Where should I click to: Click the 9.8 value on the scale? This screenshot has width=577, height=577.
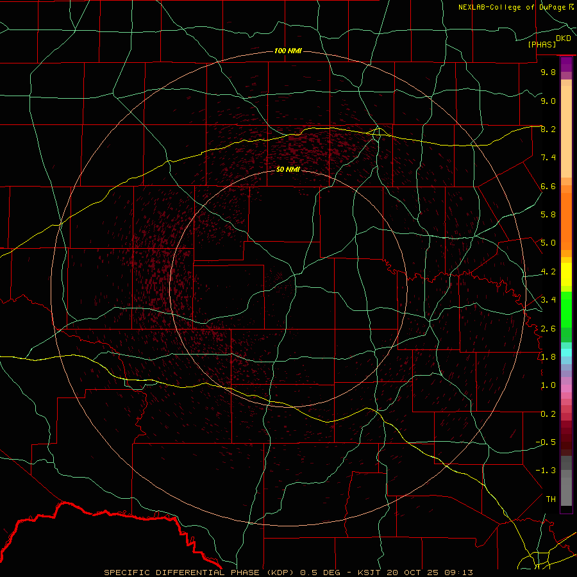pos(548,72)
